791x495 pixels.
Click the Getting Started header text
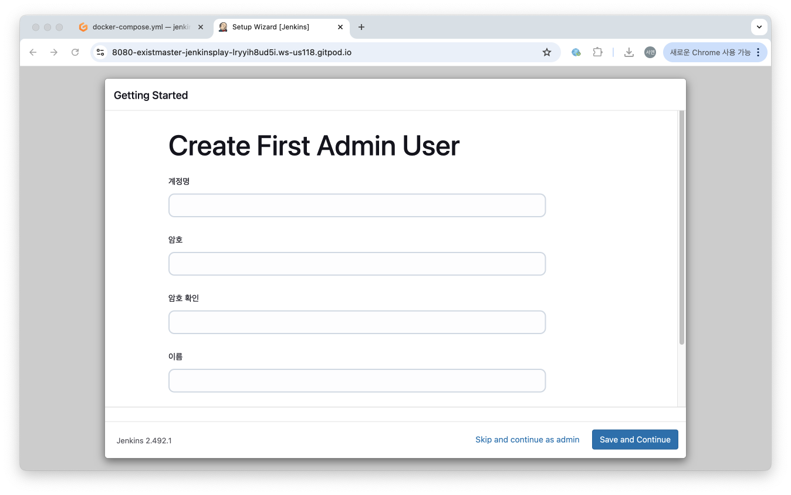[151, 95]
